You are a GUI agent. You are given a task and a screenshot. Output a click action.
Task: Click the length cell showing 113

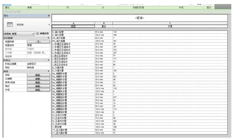click(170, 109)
